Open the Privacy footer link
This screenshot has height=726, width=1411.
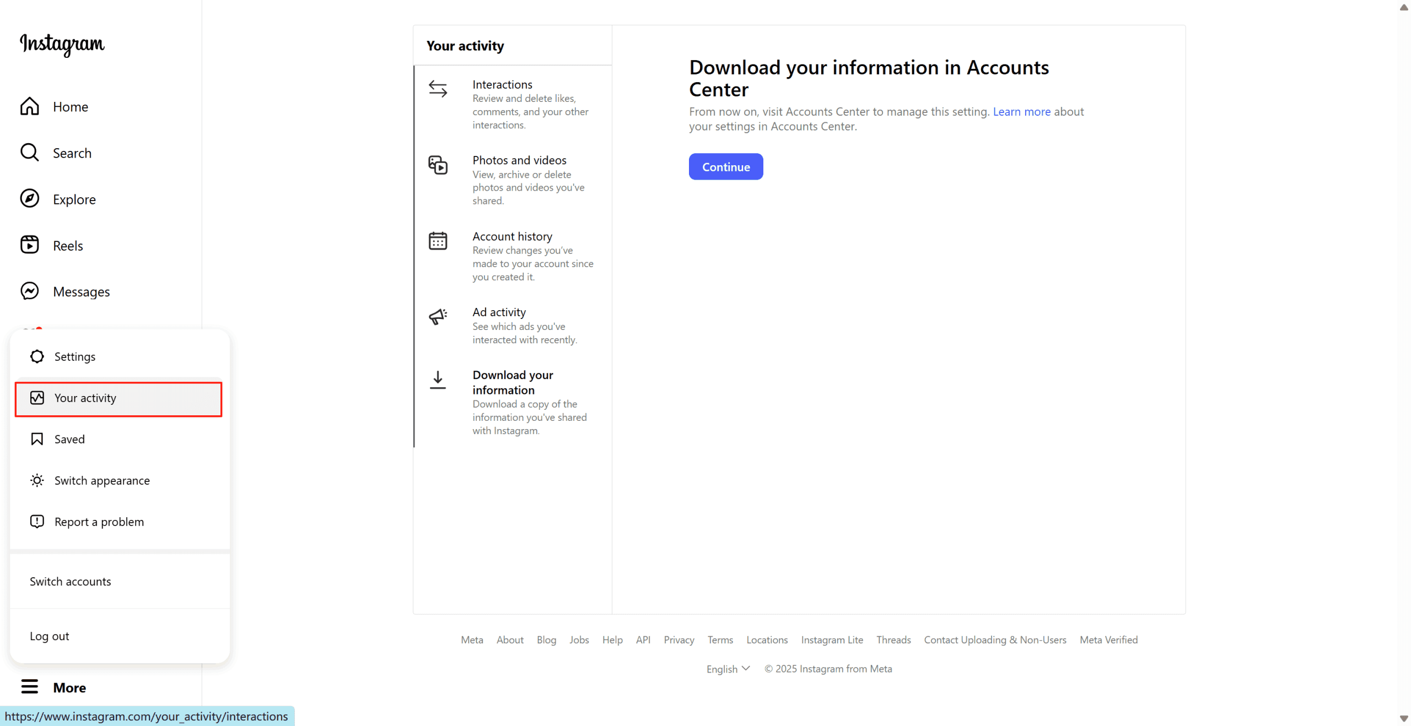point(679,640)
